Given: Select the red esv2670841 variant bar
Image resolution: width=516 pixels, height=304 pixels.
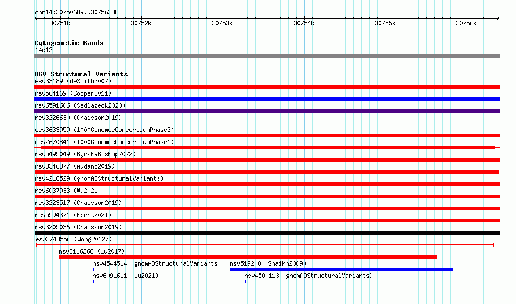Looking at the screenshot, I should click(267, 148).
